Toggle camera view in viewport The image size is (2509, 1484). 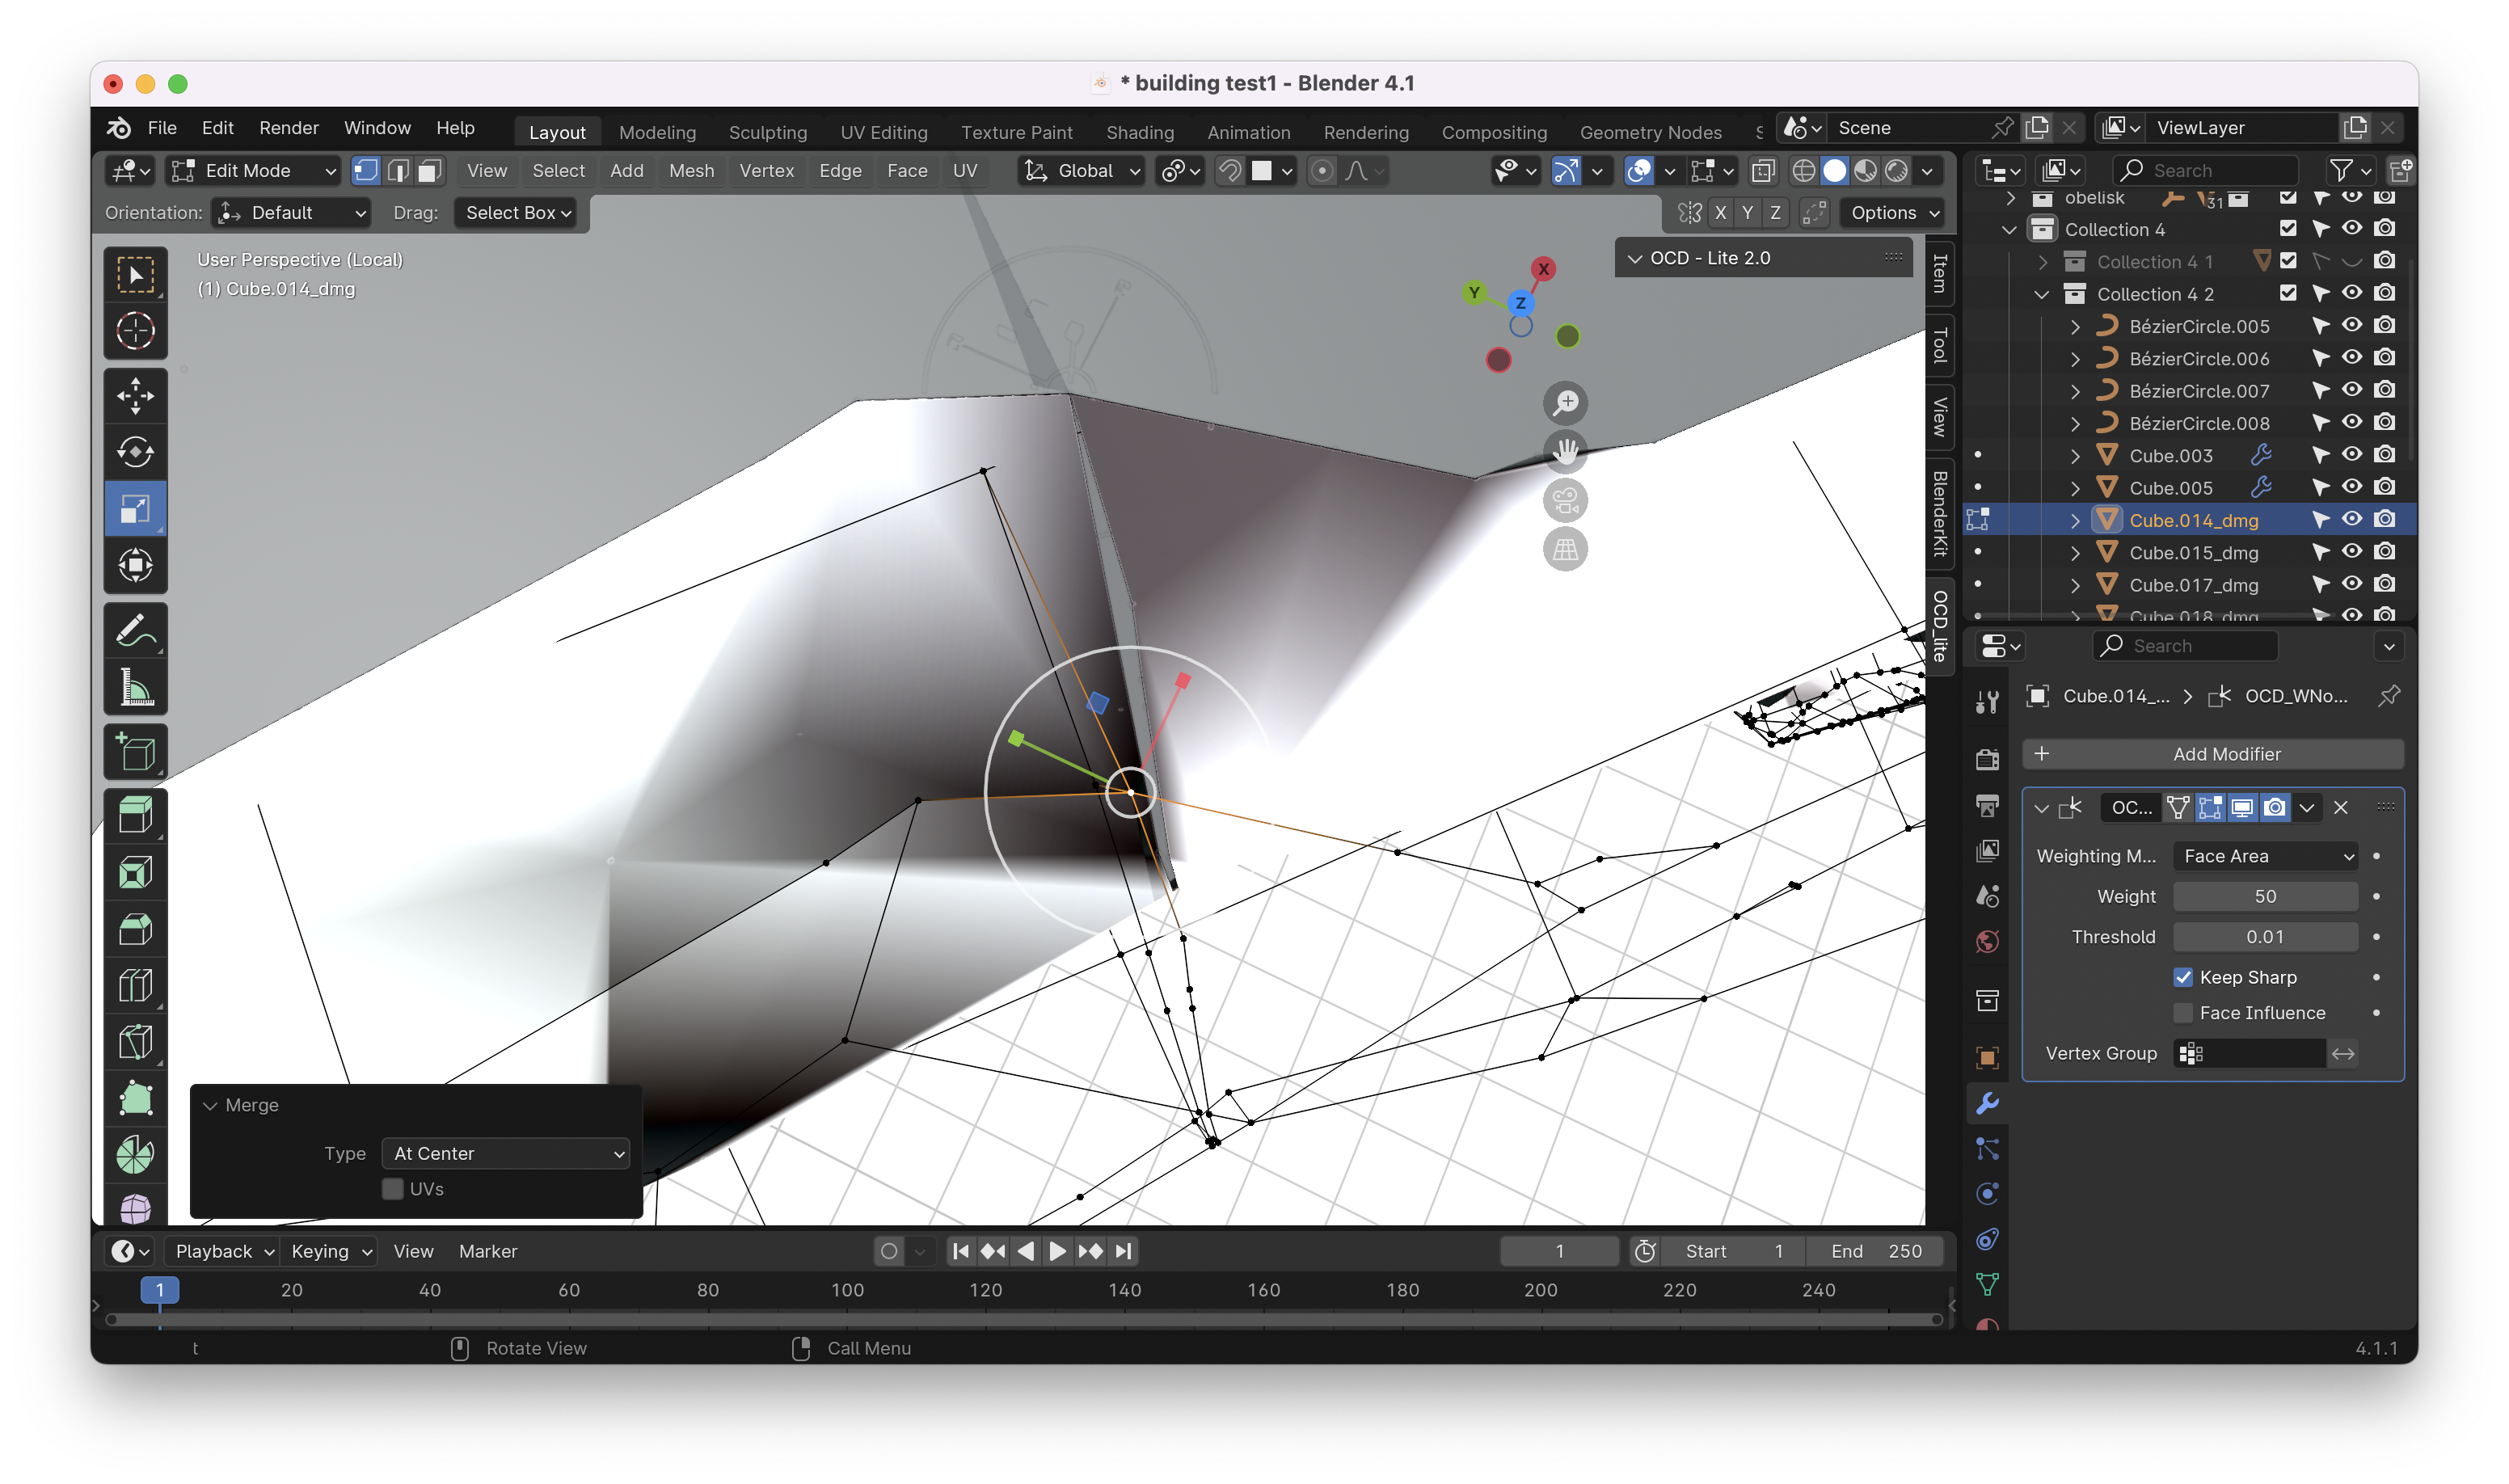(x=1565, y=501)
